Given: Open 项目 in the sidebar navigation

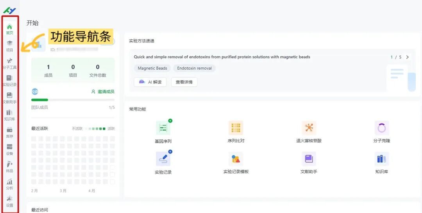Looking at the screenshot, I should (x=9, y=46).
